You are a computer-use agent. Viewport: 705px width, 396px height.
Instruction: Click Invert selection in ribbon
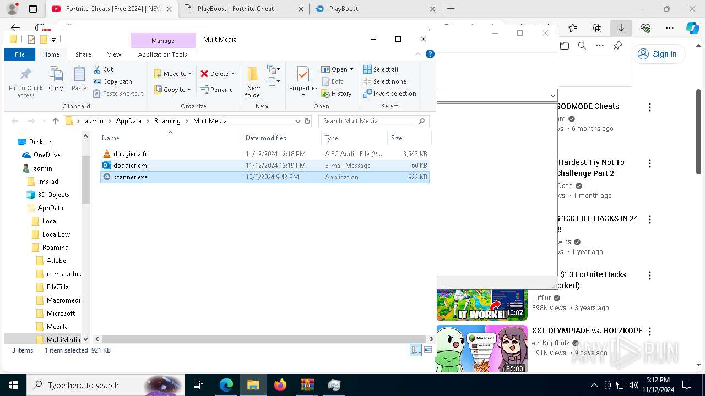pyautogui.click(x=389, y=94)
